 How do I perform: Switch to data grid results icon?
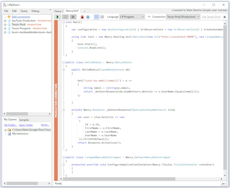click(102, 17)
